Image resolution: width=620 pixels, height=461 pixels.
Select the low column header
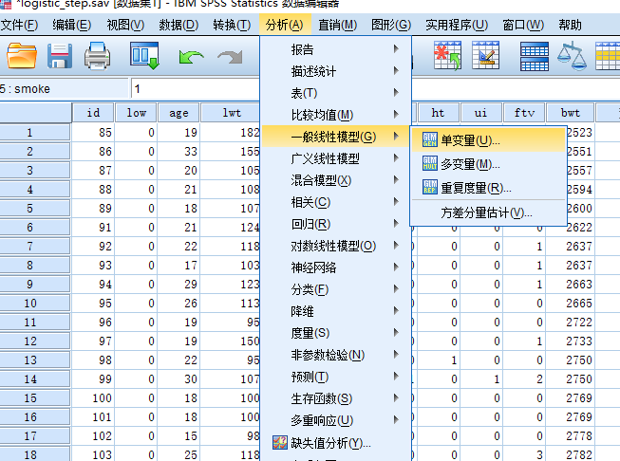136,113
